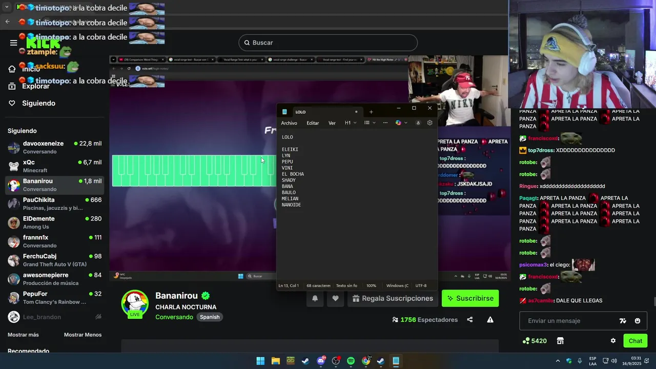Image resolution: width=656 pixels, height=369 pixels.
Task: Expand the browser tab search chevron
Action: click(7, 7)
